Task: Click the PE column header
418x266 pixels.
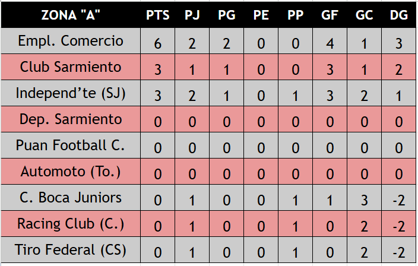Action: pos(261,15)
